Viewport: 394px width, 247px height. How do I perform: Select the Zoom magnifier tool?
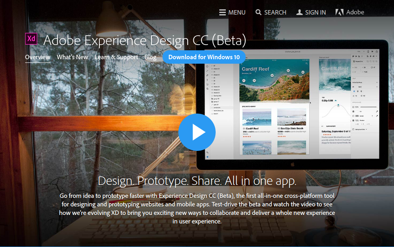coord(207,88)
